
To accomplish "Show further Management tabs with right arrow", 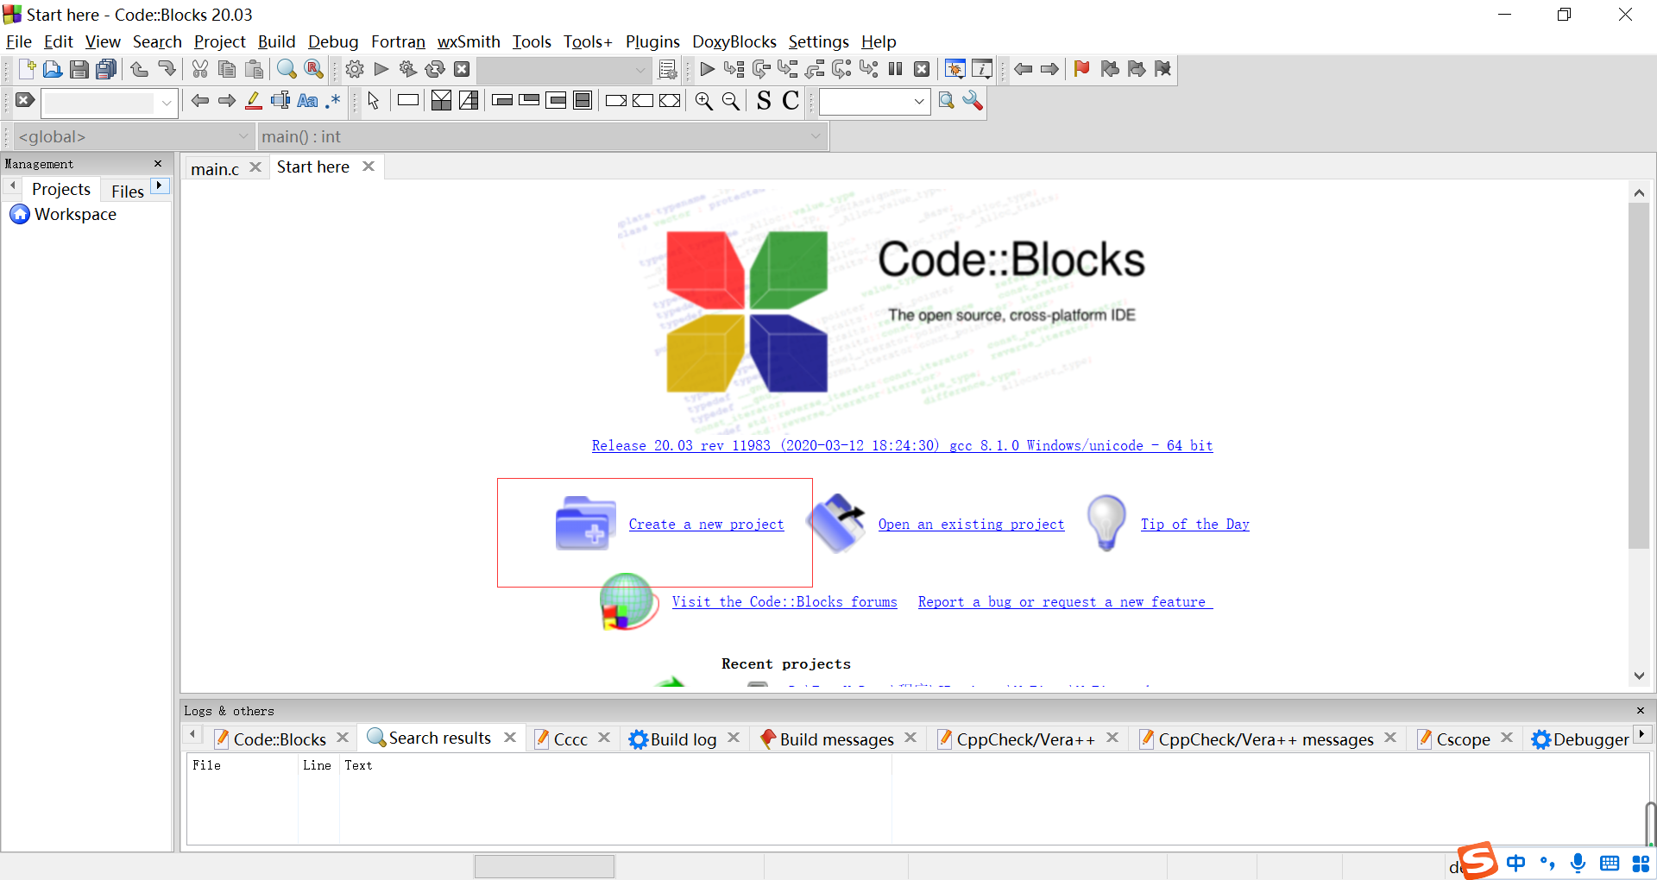I will [x=160, y=185].
